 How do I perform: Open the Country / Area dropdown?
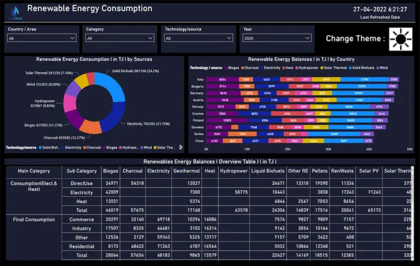[41, 38]
